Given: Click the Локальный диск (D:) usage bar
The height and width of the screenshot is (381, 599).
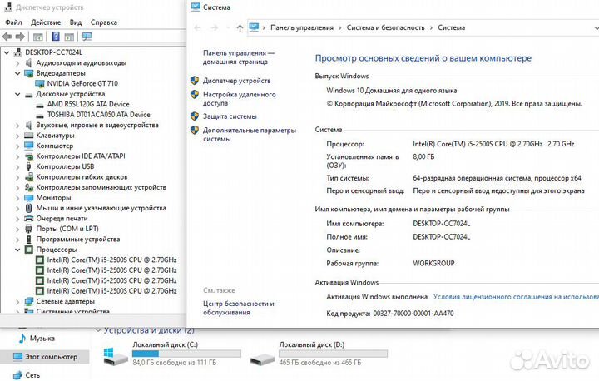Looking at the screenshot, I should tap(333, 354).
